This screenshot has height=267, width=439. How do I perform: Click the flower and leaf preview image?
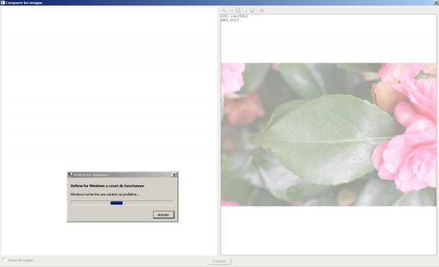coord(329,135)
